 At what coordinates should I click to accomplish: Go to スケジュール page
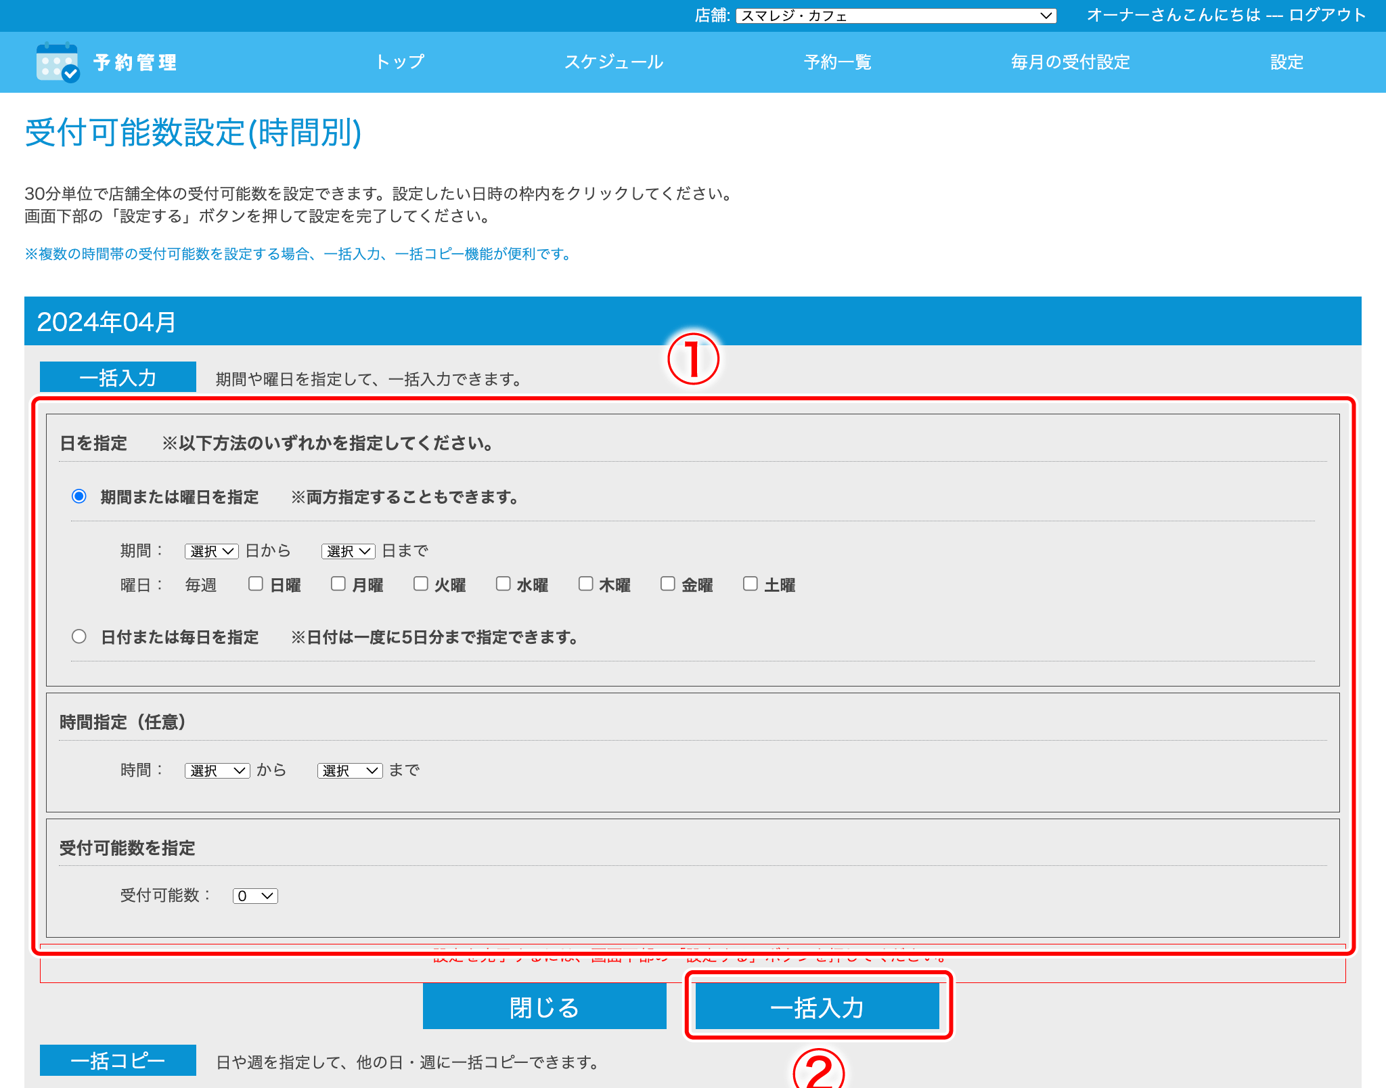pyautogui.click(x=613, y=62)
